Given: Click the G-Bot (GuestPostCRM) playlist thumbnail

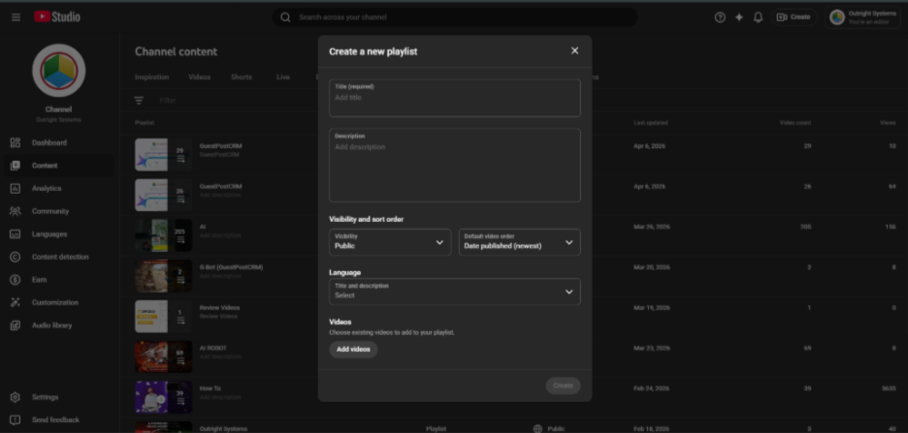Looking at the screenshot, I should (163, 276).
